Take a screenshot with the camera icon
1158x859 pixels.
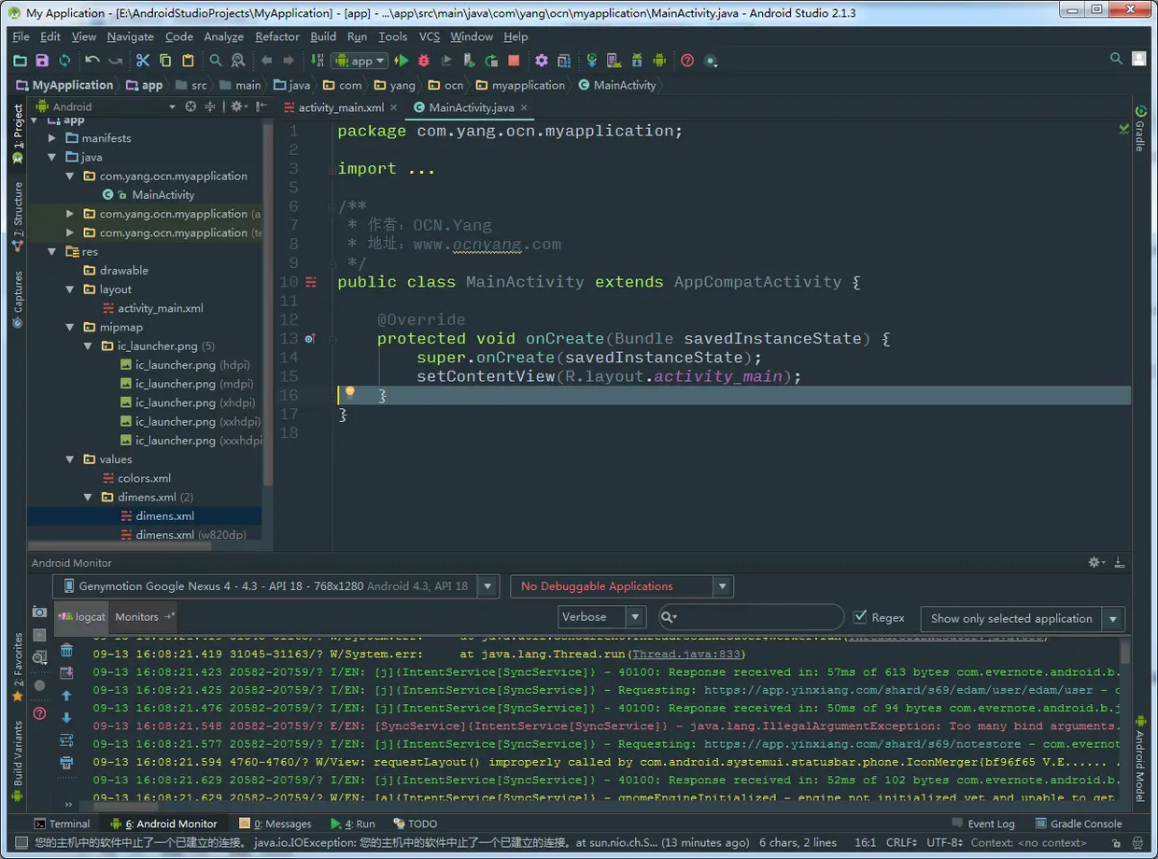point(39,612)
